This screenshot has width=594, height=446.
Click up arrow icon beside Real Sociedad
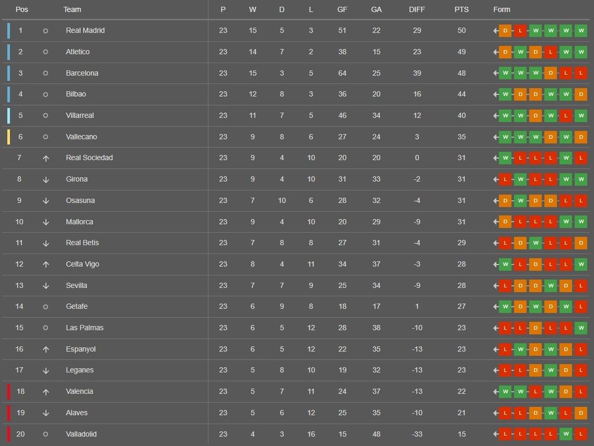46,158
